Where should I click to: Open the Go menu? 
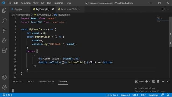[43, 3]
